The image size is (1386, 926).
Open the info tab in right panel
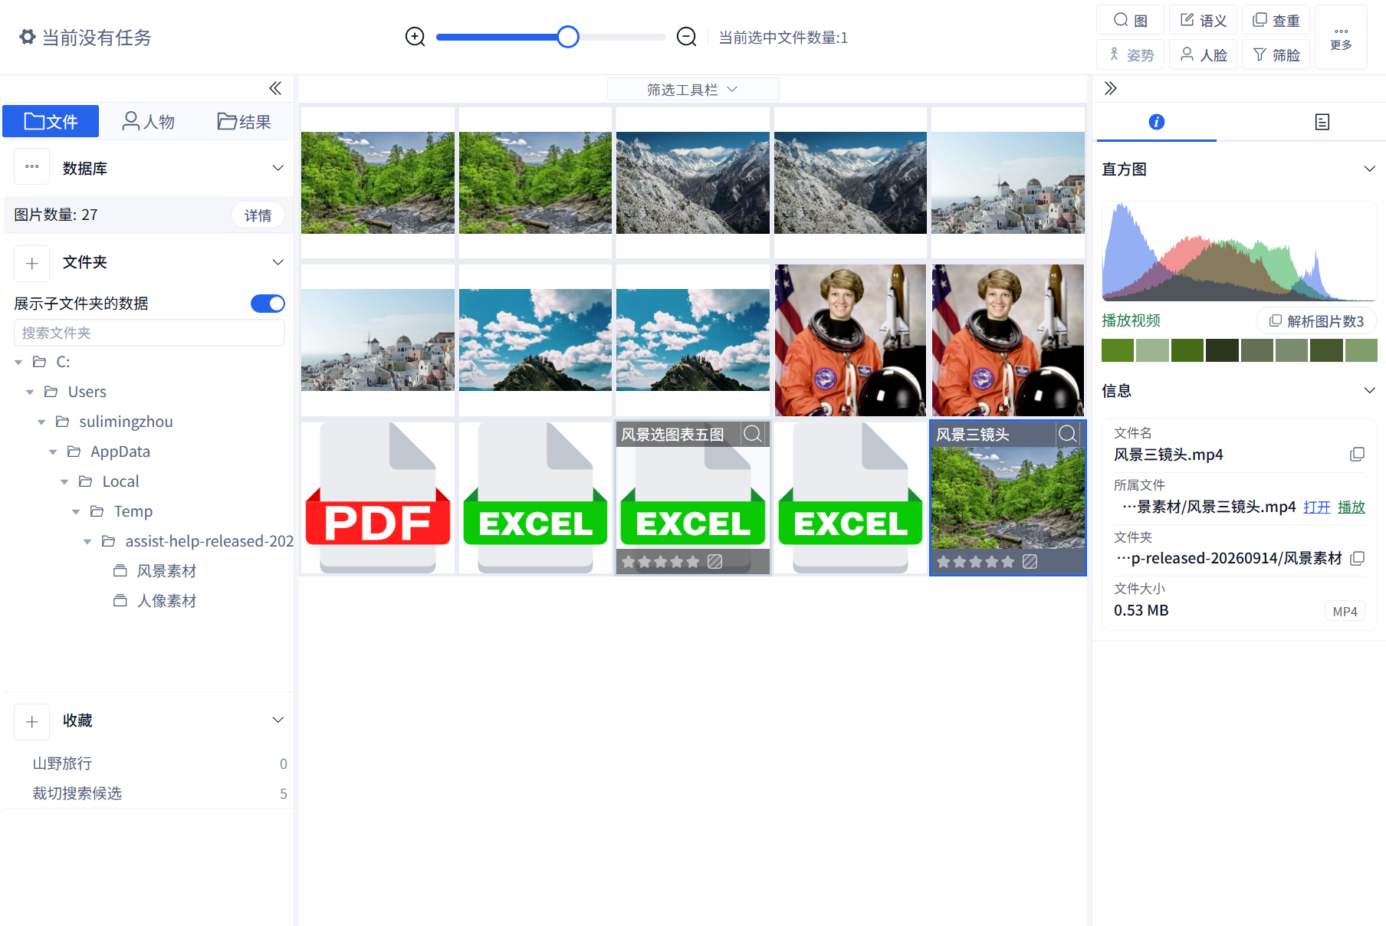(x=1157, y=122)
